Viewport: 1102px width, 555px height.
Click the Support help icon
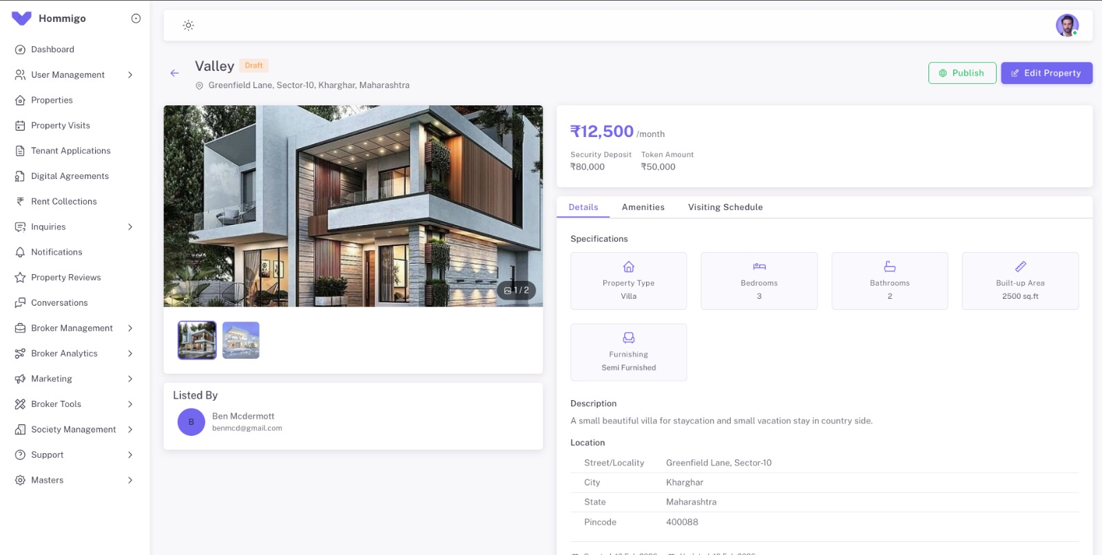20,455
